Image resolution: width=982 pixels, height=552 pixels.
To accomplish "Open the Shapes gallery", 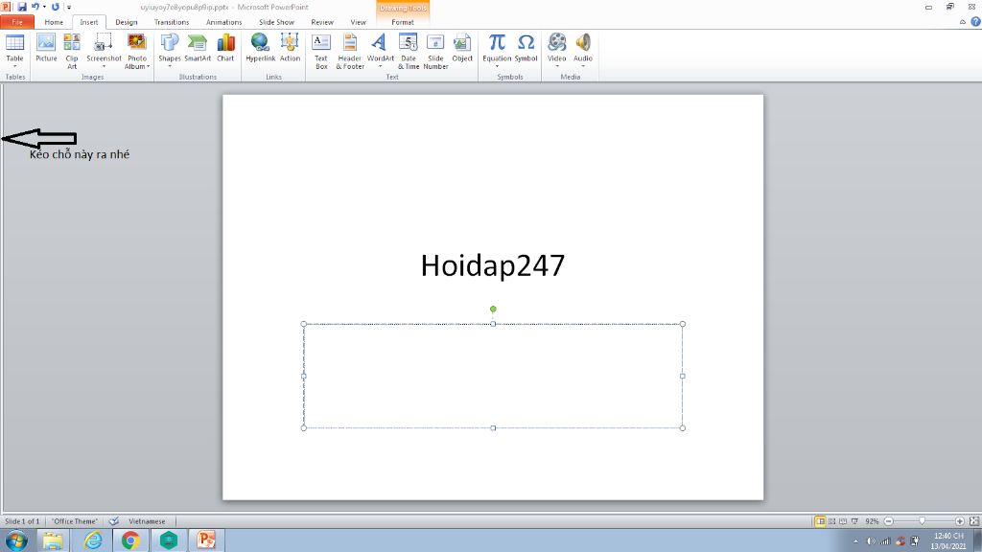I will pos(169,50).
